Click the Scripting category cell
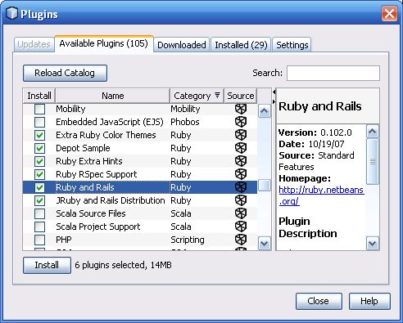Screen dimensions: 403x323 tap(188, 240)
